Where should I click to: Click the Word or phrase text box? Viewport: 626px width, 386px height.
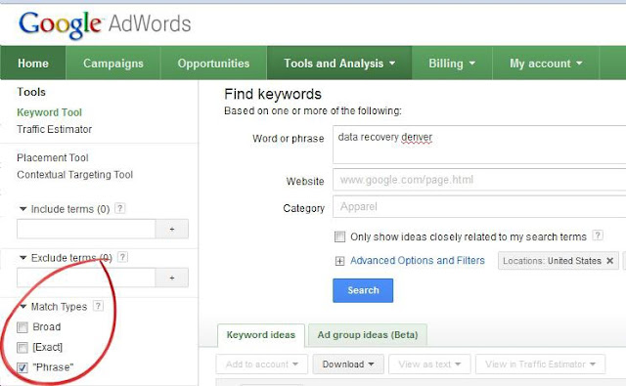(x=479, y=145)
